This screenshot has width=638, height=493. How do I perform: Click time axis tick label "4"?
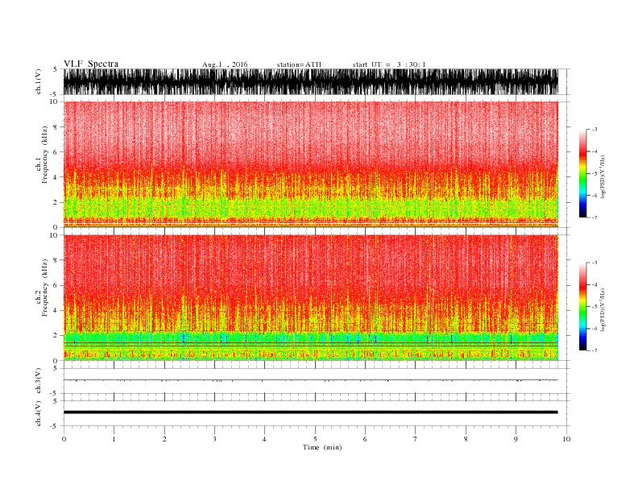tap(264, 439)
